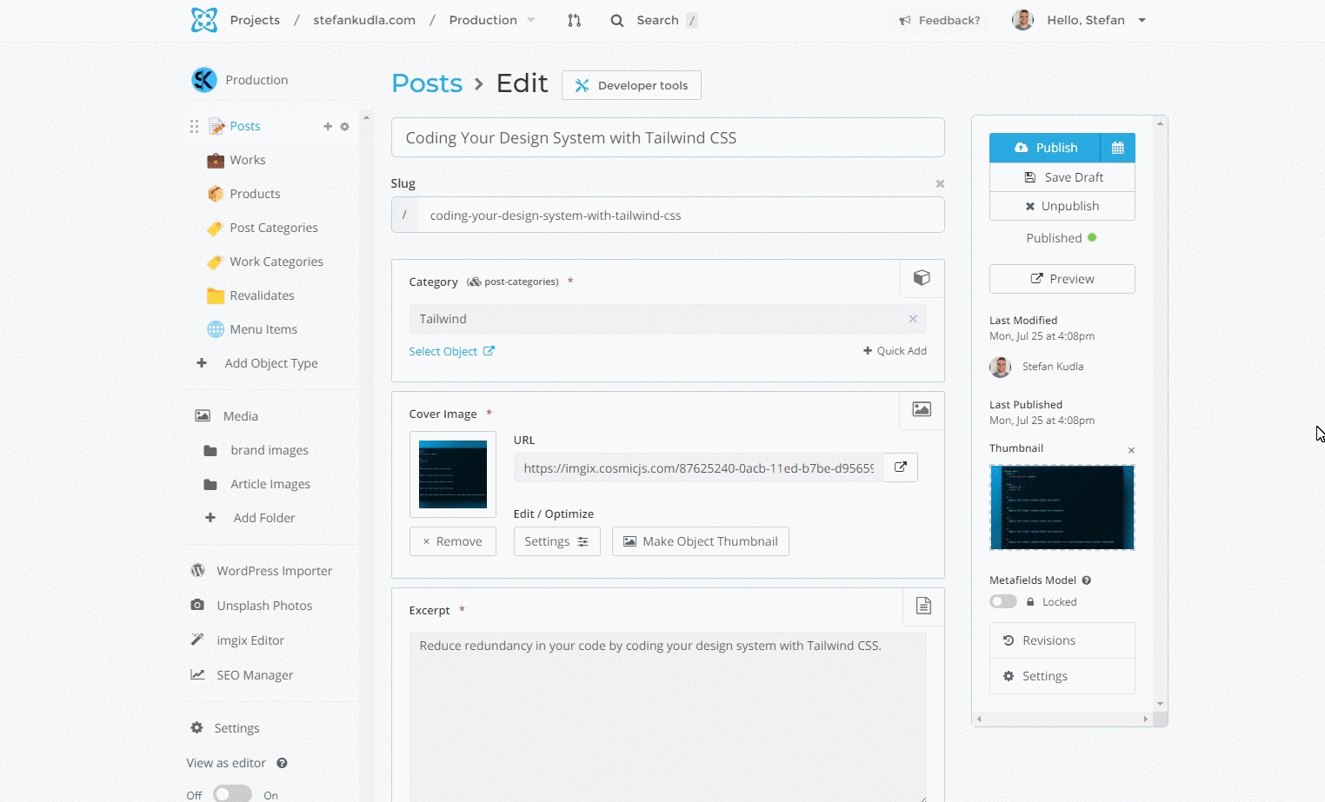Click the plus icon next to Posts

pyautogui.click(x=328, y=126)
